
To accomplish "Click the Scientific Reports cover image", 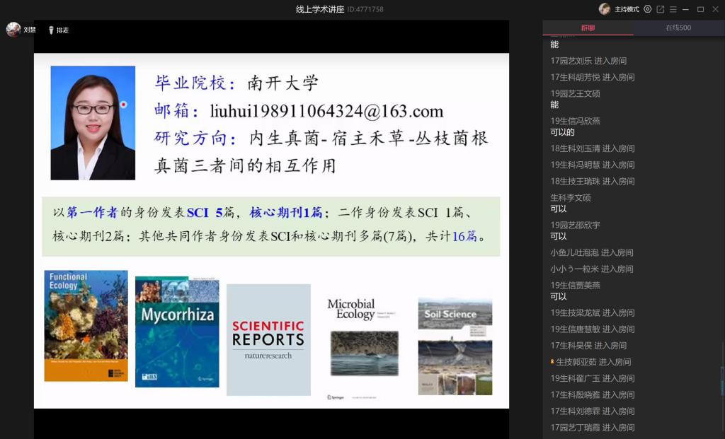I will pos(268,339).
